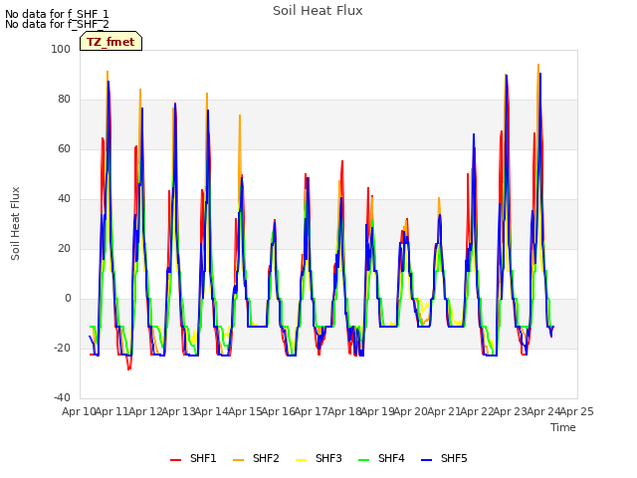This screenshot has width=637, height=478.
Task: Click the TZ_fmet annotation label
Action: click(x=110, y=42)
